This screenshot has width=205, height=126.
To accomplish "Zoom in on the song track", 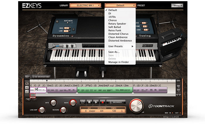I will [178, 86].
